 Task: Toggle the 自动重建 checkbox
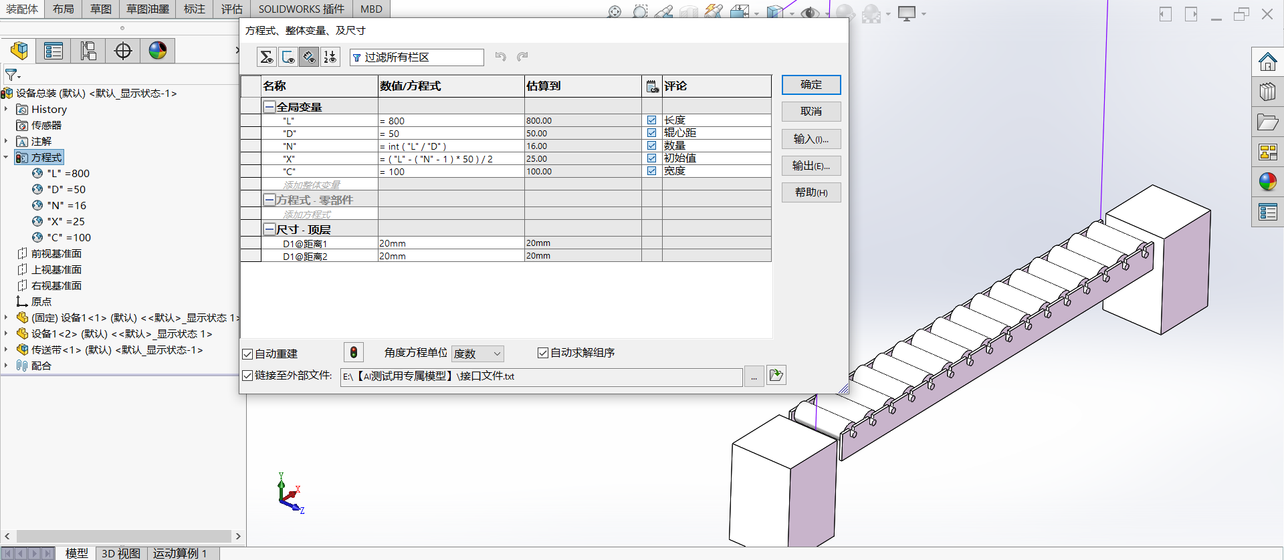coord(247,354)
